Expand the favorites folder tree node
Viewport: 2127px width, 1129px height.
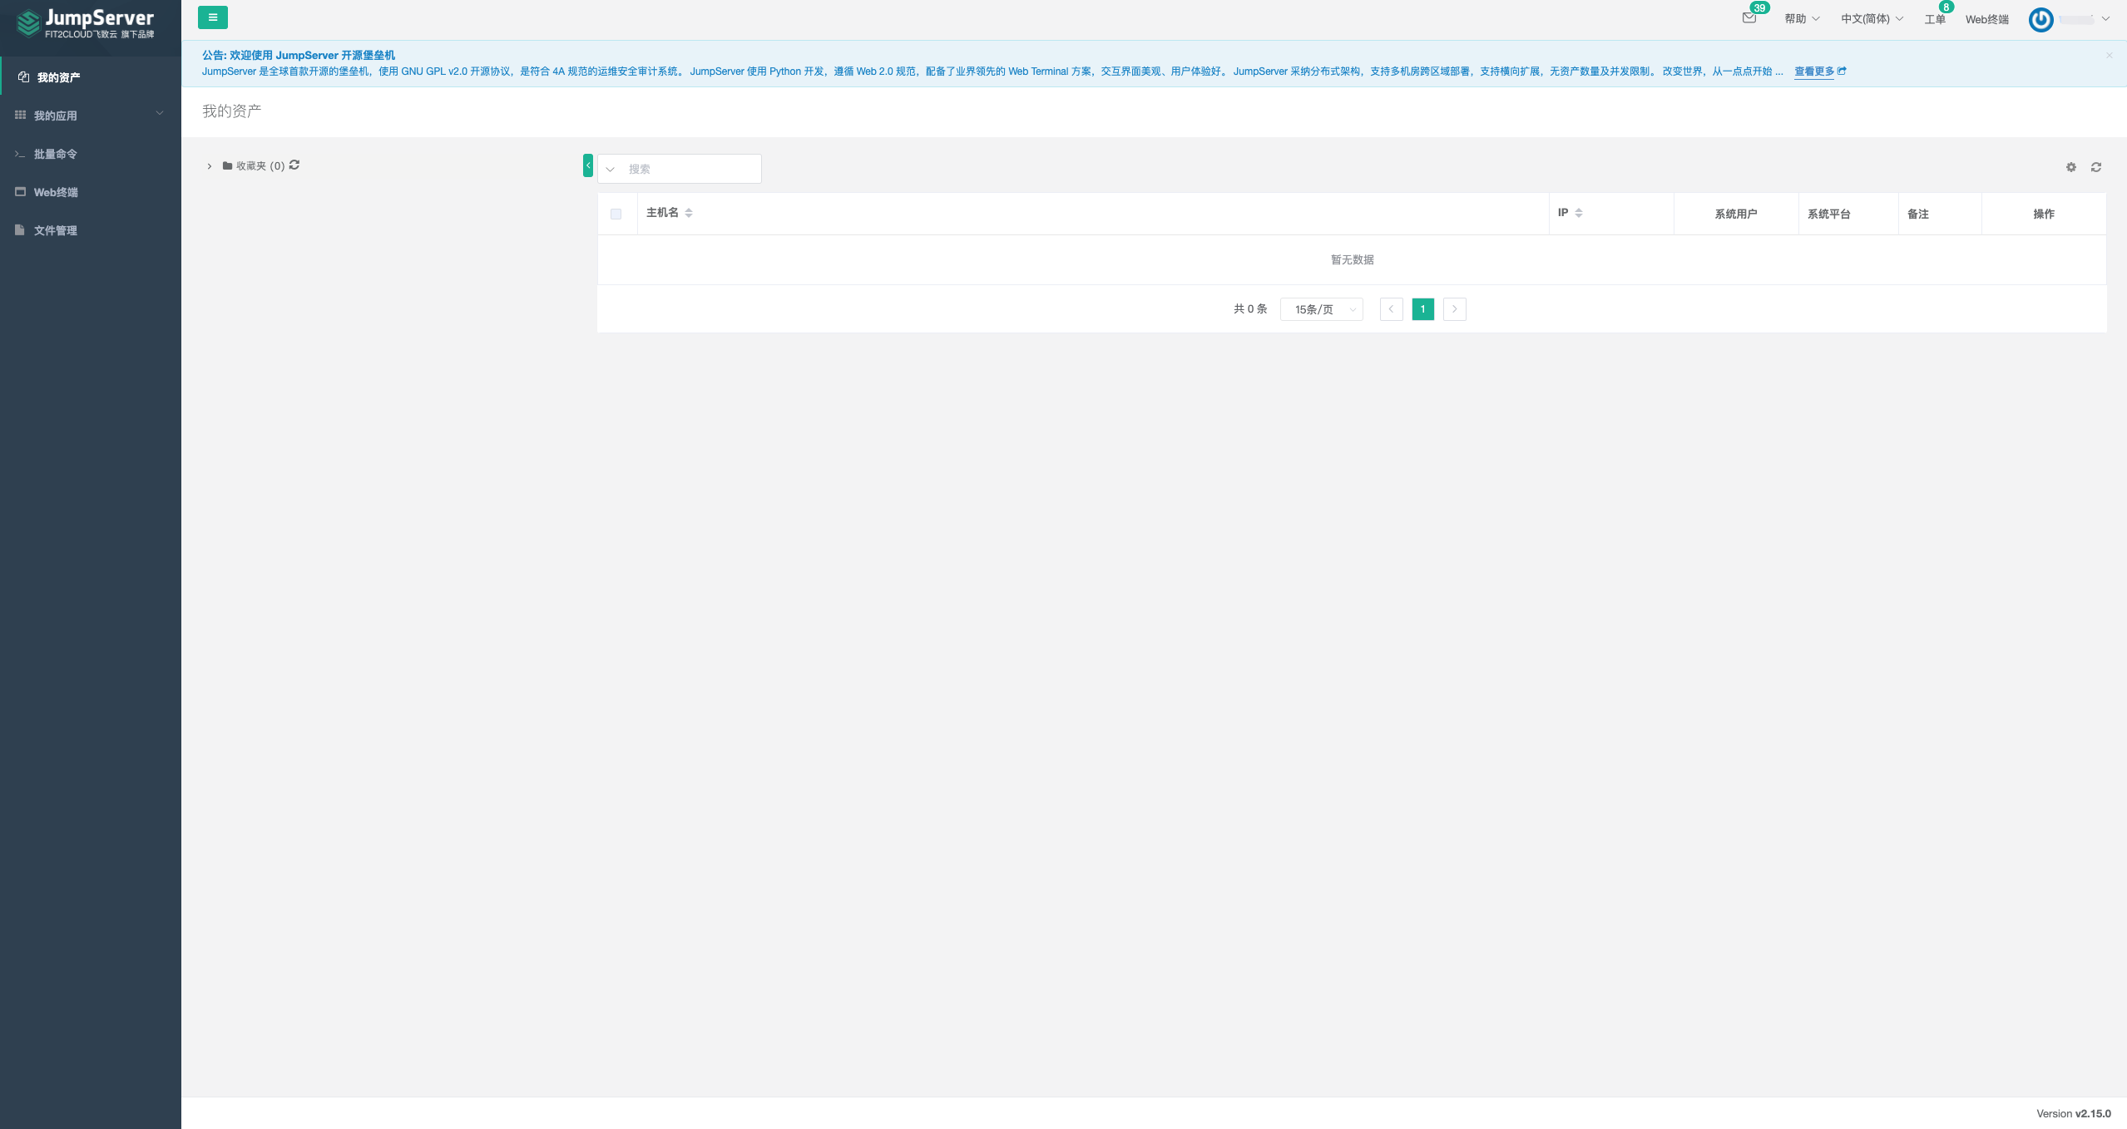(210, 166)
